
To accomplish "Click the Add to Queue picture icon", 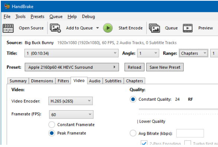I will tap(55, 28).
